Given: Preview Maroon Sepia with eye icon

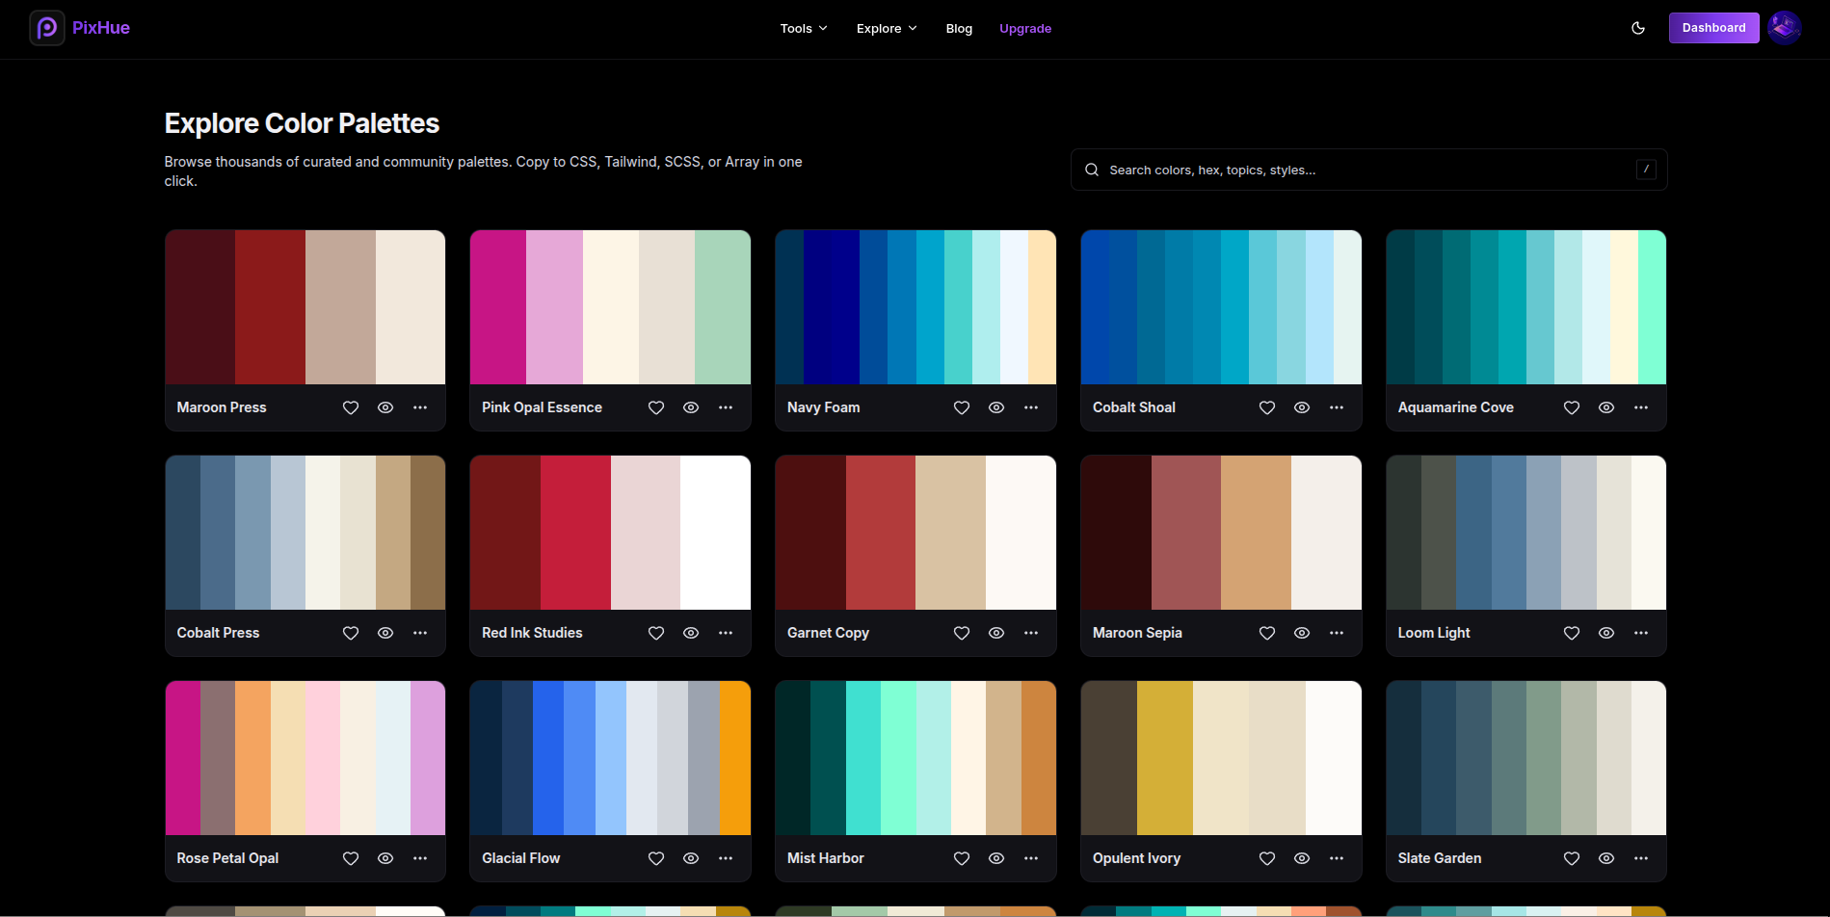Looking at the screenshot, I should coord(1302,633).
